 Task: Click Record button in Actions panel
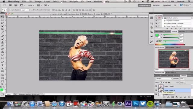(172, 28)
